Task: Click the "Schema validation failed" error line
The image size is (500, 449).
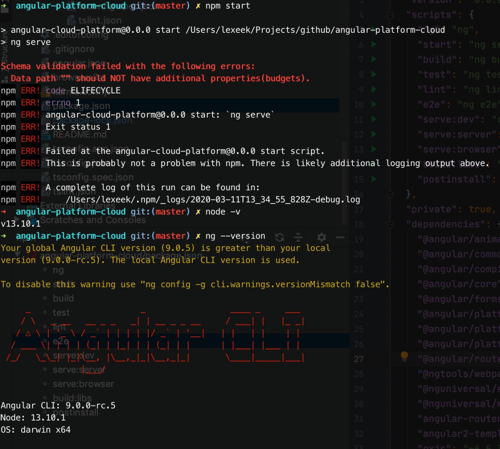Action: [x=128, y=66]
